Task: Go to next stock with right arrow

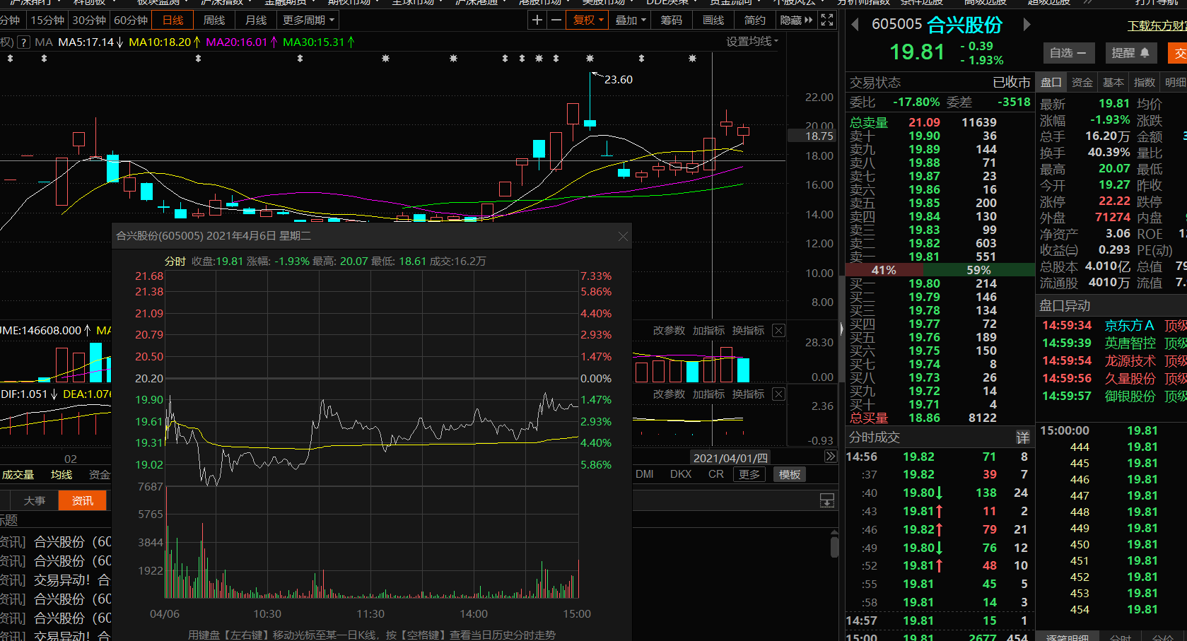Action: [x=1027, y=25]
